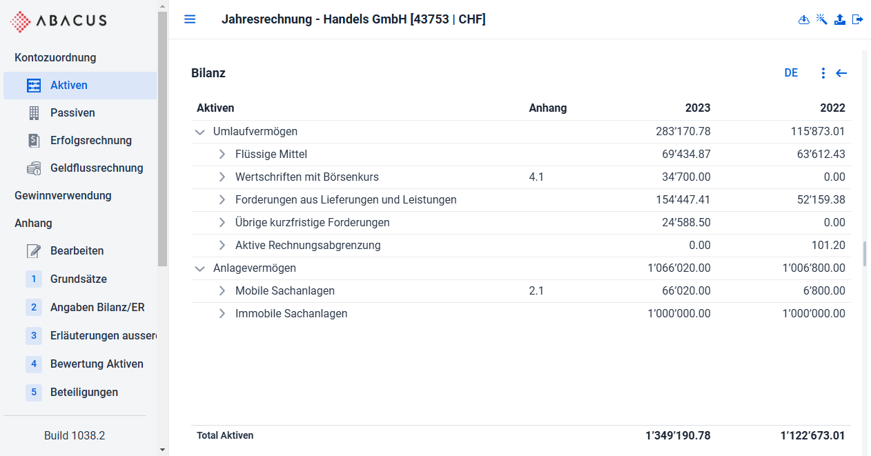
Task: Click the back arrow next to Bilanz
Action: (x=841, y=73)
